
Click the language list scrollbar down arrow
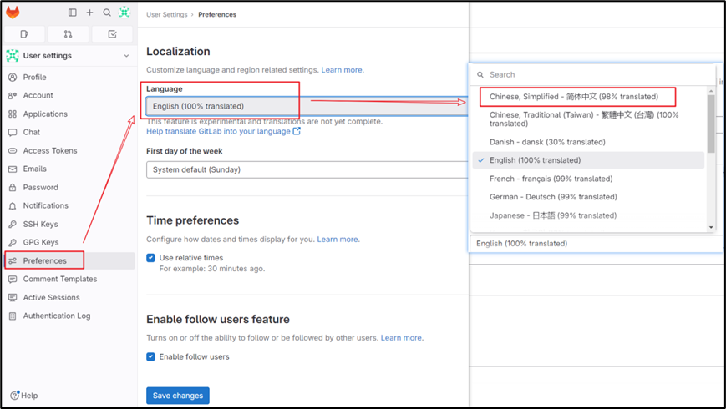[x=711, y=227]
